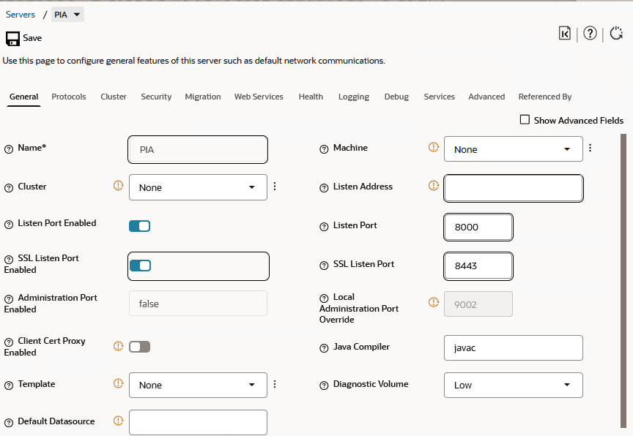Open the landing page icon near top right
633x436 pixels.
pos(564,33)
